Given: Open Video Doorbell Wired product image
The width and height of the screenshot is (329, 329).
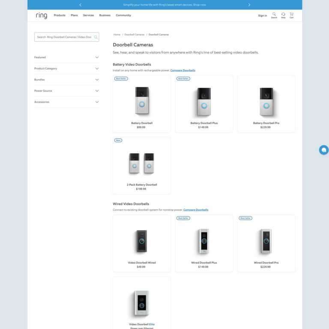Looking at the screenshot, I should point(142,241).
